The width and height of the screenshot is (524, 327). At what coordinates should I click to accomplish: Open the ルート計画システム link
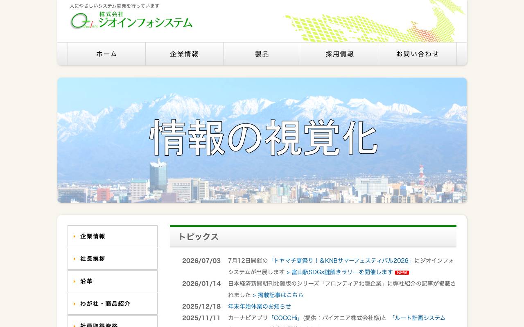pos(418,318)
